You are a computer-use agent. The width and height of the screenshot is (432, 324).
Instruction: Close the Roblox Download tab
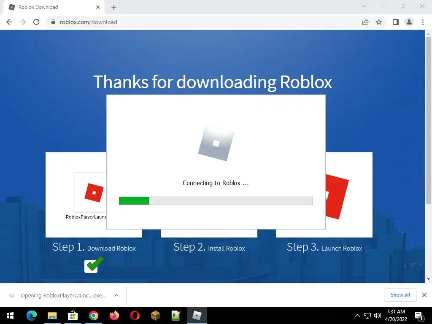(x=98, y=7)
